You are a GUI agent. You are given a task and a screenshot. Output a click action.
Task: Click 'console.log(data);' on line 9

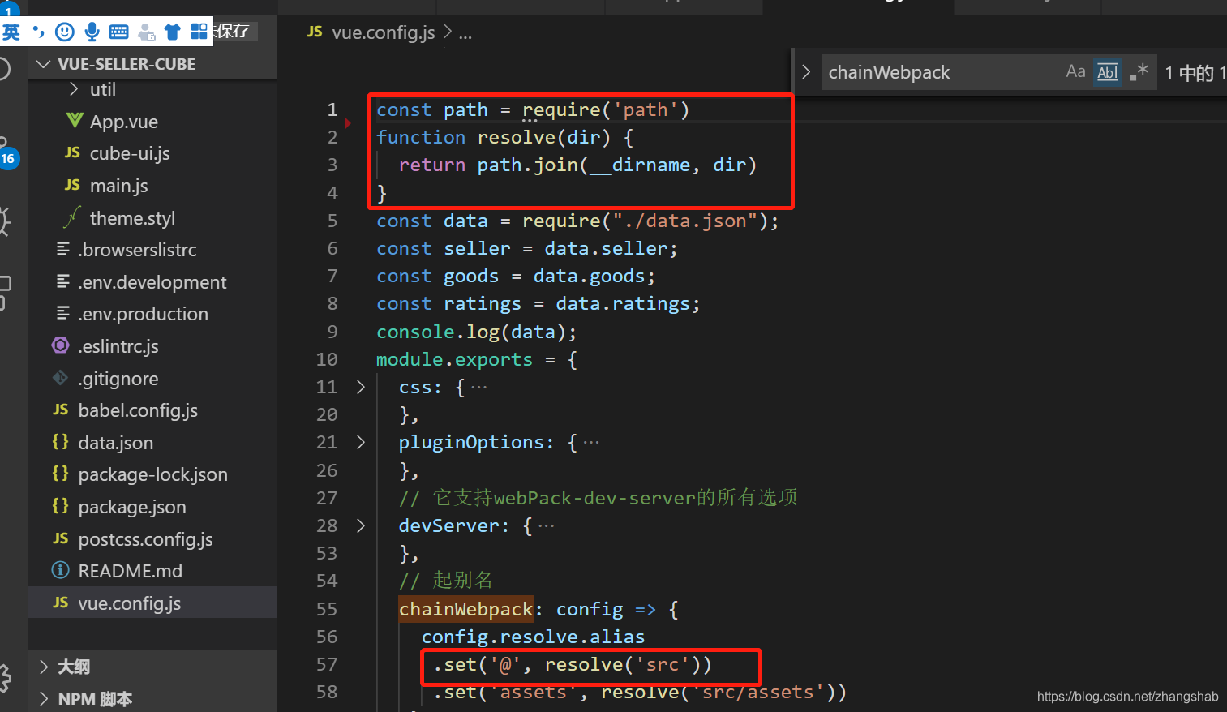pos(477,332)
